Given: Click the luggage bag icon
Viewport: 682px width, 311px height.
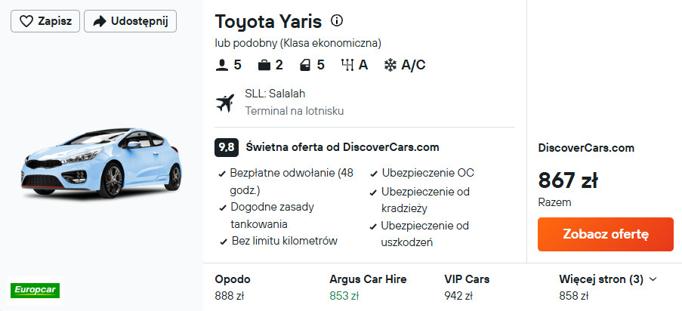Looking at the screenshot, I should tap(264, 65).
